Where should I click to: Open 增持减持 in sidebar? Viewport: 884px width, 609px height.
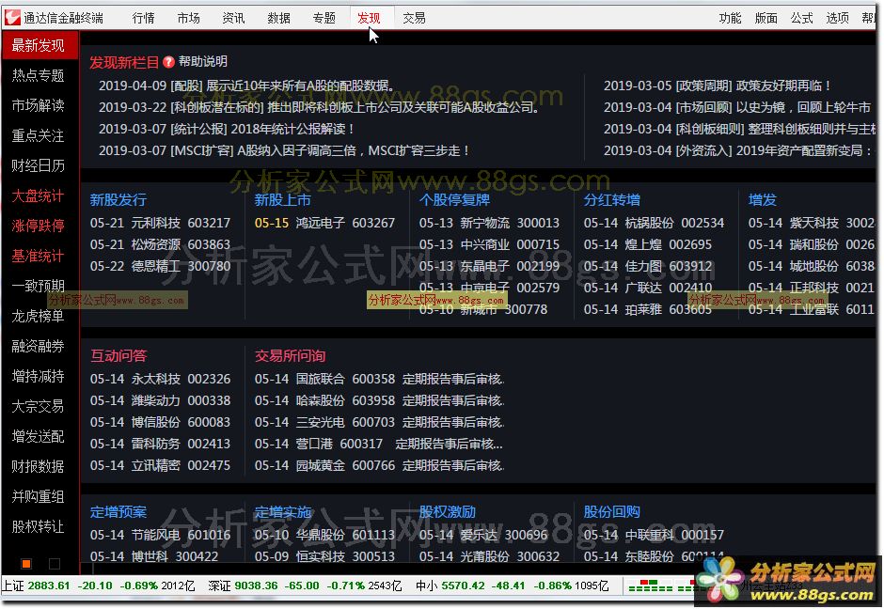(39, 376)
